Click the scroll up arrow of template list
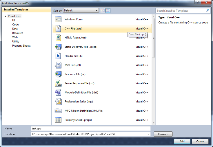 pyautogui.click(x=154, y=16)
